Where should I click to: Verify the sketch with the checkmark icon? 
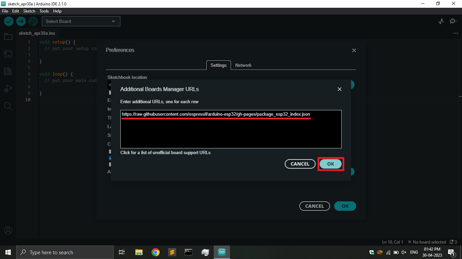click(x=8, y=21)
